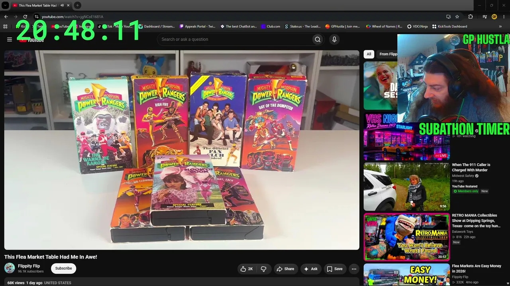The height and width of the screenshot is (286, 510).
Task: Open the Stake.us bookmark
Action: (x=303, y=27)
